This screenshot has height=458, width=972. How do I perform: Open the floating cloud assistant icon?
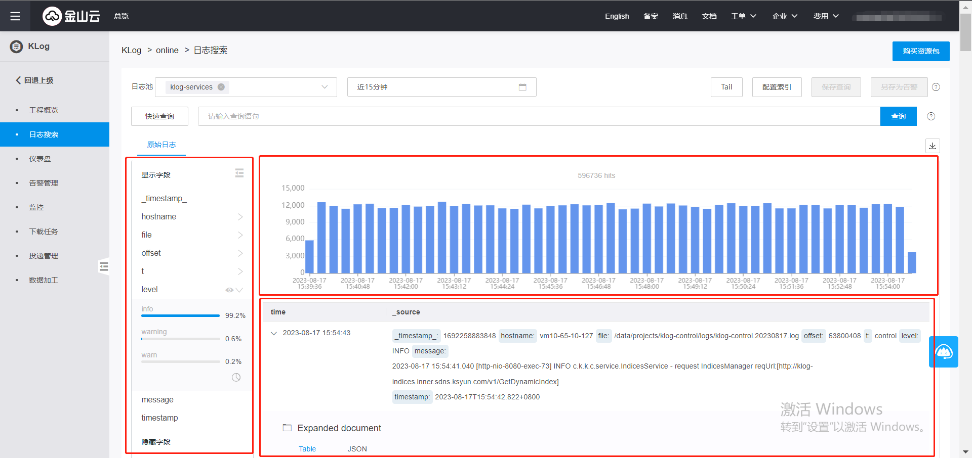[944, 352]
